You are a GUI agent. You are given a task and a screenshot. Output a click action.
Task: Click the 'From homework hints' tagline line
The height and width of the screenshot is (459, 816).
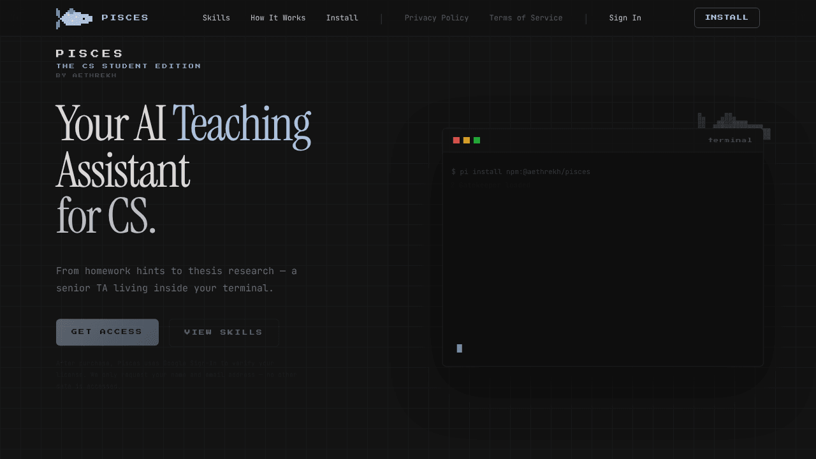177,271
